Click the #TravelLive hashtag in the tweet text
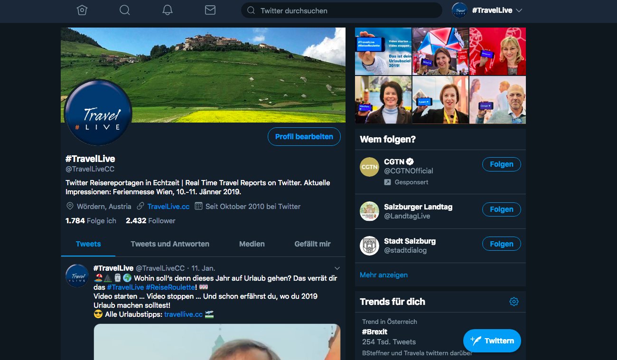The width and height of the screenshot is (617, 360). (125, 287)
